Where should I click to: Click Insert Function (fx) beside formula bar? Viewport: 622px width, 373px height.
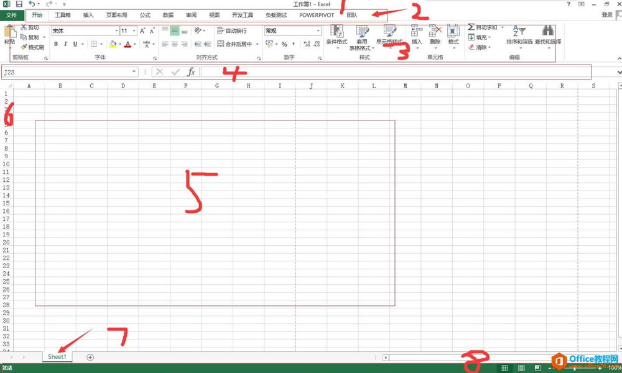(191, 71)
